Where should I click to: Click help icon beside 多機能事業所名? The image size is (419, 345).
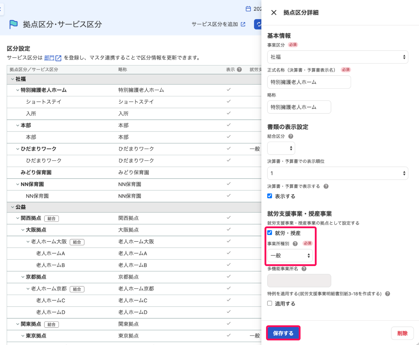[x=304, y=269]
